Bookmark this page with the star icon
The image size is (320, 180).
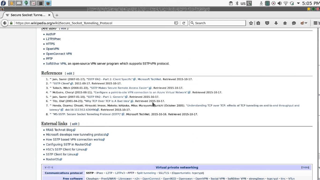[251, 23]
